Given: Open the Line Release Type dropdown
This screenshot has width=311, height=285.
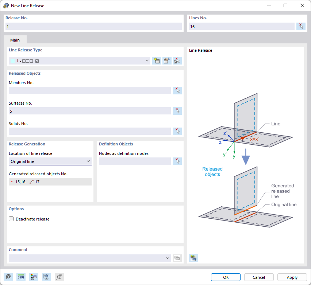Looking at the screenshot, I should (147, 60).
